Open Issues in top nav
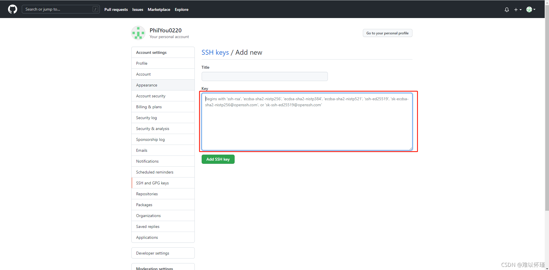The width and height of the screenshot is (549, 270). (x=138, y=9)
